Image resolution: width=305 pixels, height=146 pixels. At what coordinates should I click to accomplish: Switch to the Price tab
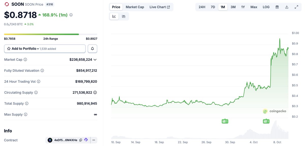[116, 7]
